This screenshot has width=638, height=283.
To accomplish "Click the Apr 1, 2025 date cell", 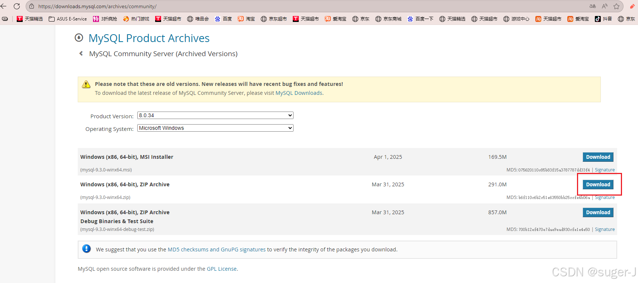I will click(x=388, y=157).
